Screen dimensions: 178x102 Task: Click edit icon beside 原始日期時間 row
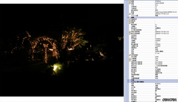tap(130, 32)
